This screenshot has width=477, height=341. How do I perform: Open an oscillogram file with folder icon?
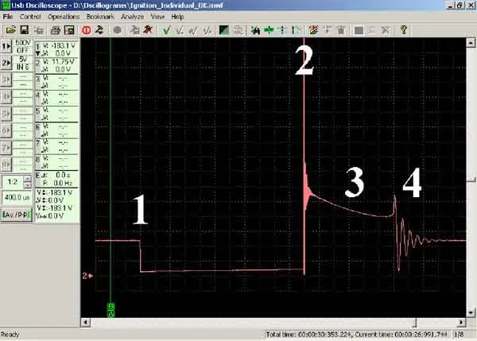click(x=10, y=30)
